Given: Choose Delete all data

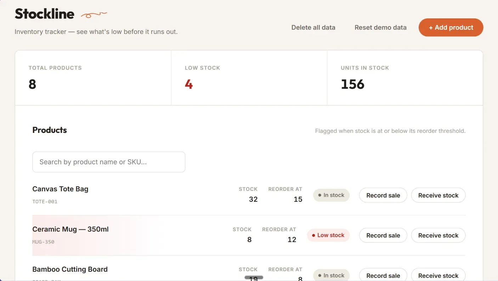Looking at the screenshot, I should [x=313, y=28].
